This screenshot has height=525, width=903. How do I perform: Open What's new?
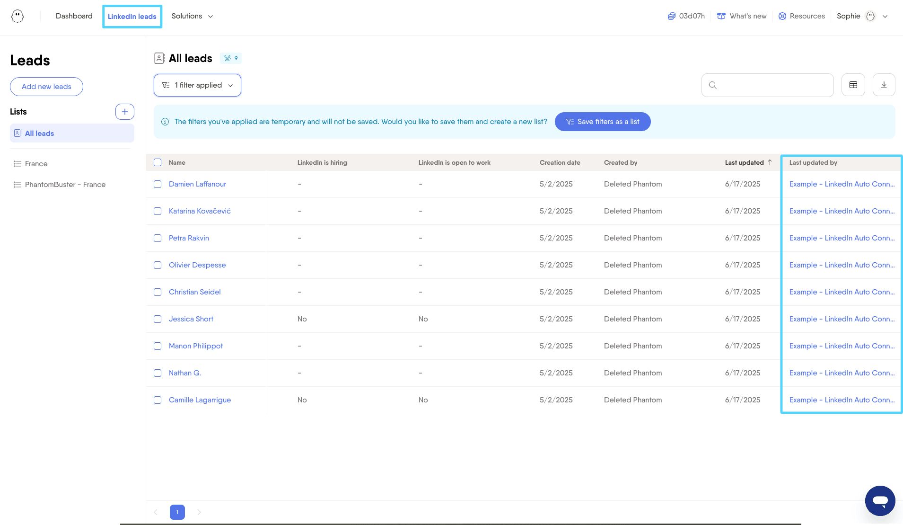pyautogui.click(x=742, y=16)
